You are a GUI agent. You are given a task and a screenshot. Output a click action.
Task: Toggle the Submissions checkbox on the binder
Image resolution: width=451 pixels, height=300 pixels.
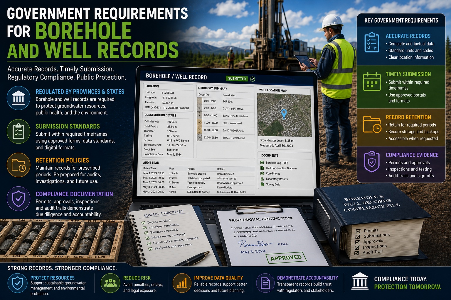coord(358,237)
